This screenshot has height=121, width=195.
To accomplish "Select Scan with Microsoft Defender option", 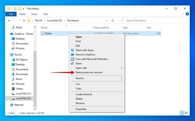I will pos(92,59).
